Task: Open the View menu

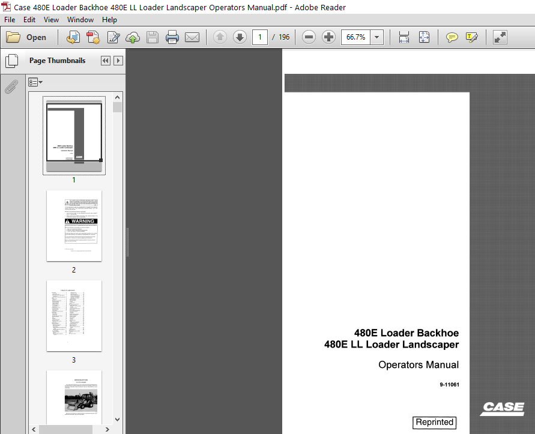Action: 51,20
